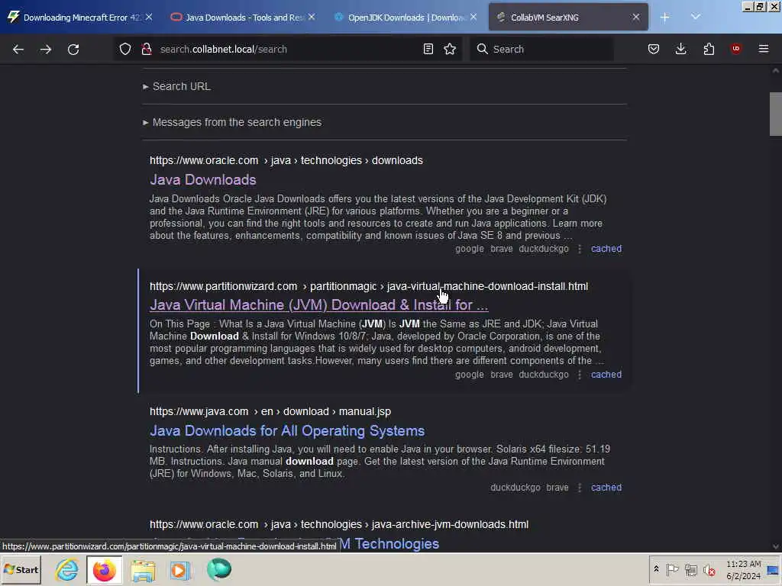Click the java.com download manual.jsp URL
The height and width of the screenshot is (586, 782).
click(270, 411)
